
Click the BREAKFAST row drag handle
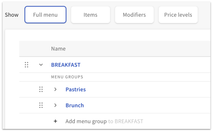[27, 65]
